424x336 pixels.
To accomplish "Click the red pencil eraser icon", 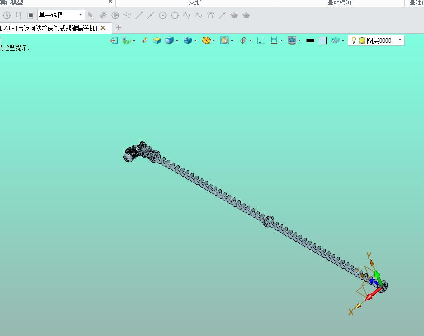I will pos(145,41).
